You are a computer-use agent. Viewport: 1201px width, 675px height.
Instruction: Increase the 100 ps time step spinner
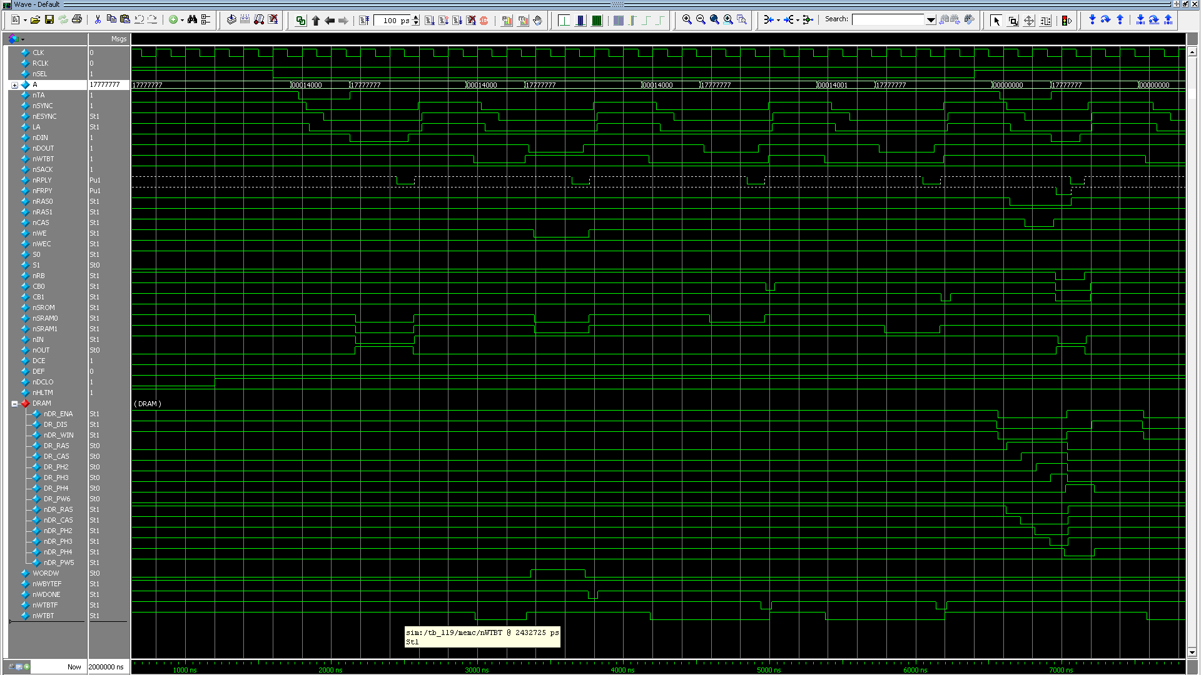[416, 17]
